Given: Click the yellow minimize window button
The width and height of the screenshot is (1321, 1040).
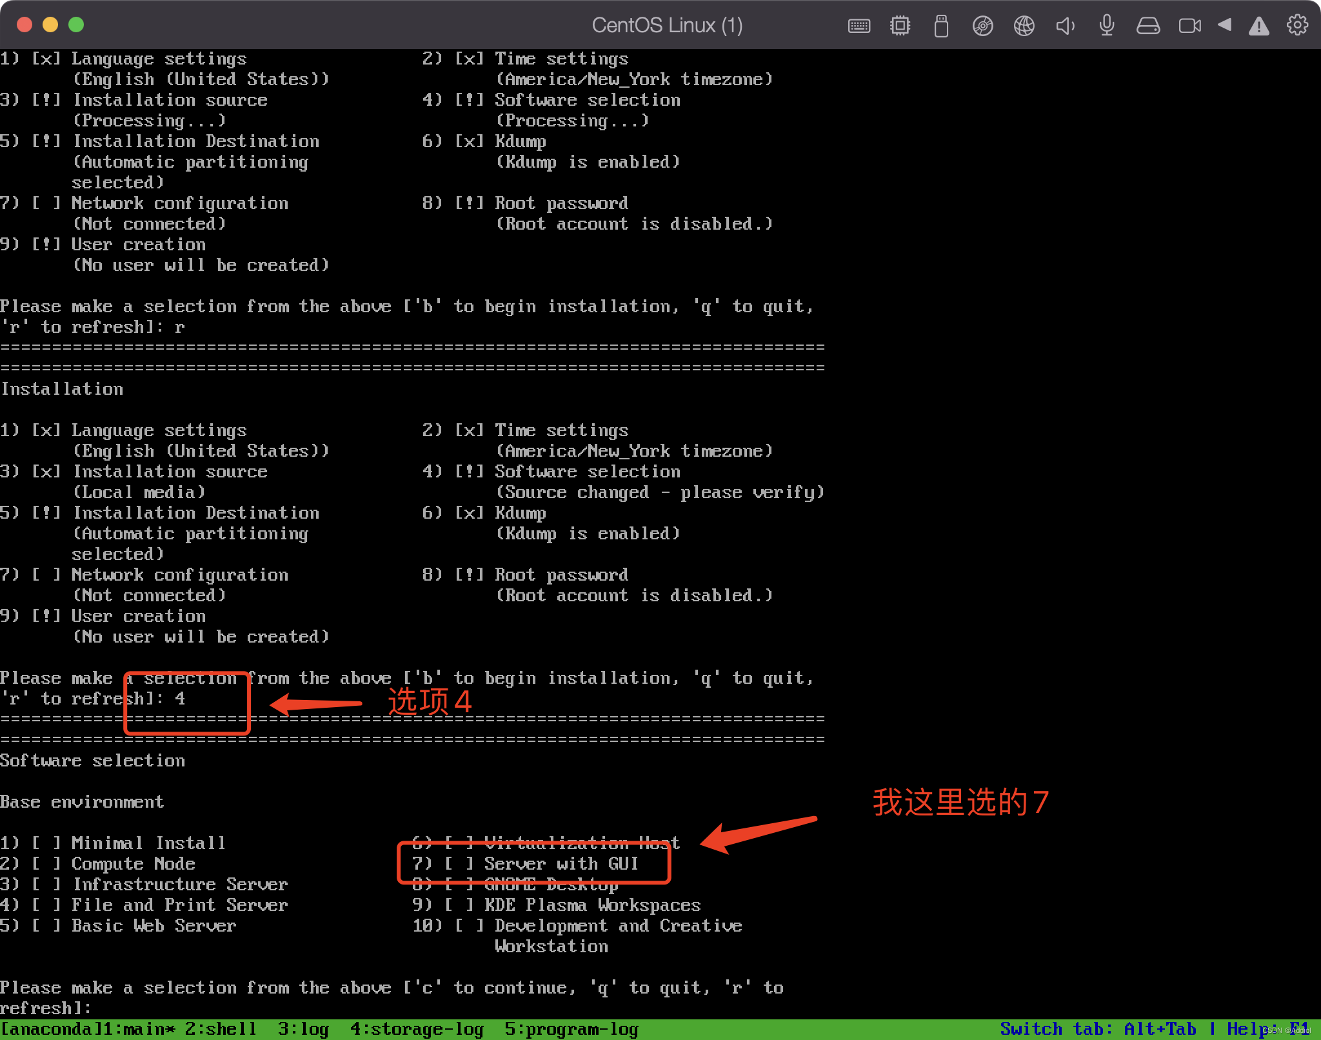Looking at the screenshot, I should point(50,25).
